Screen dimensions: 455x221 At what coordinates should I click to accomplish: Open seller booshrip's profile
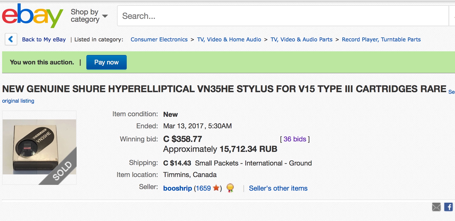[x=177, y=188]
